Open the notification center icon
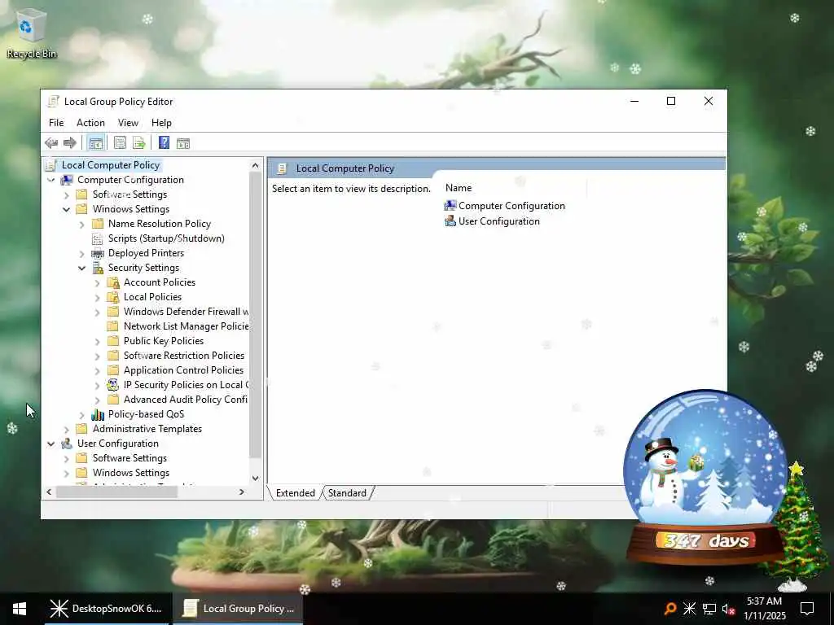Viewport: 834px width, 625px height. [807, 609]
